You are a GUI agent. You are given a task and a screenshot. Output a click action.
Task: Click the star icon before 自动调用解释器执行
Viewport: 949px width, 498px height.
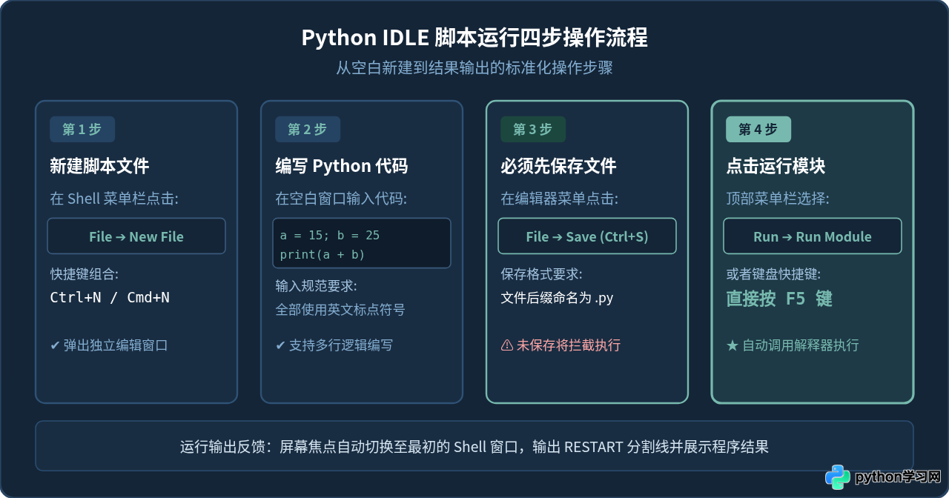[x=733, y=345]
